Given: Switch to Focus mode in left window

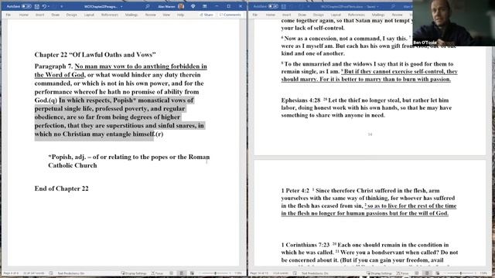Looking at the screenshot, I should 157,273.
